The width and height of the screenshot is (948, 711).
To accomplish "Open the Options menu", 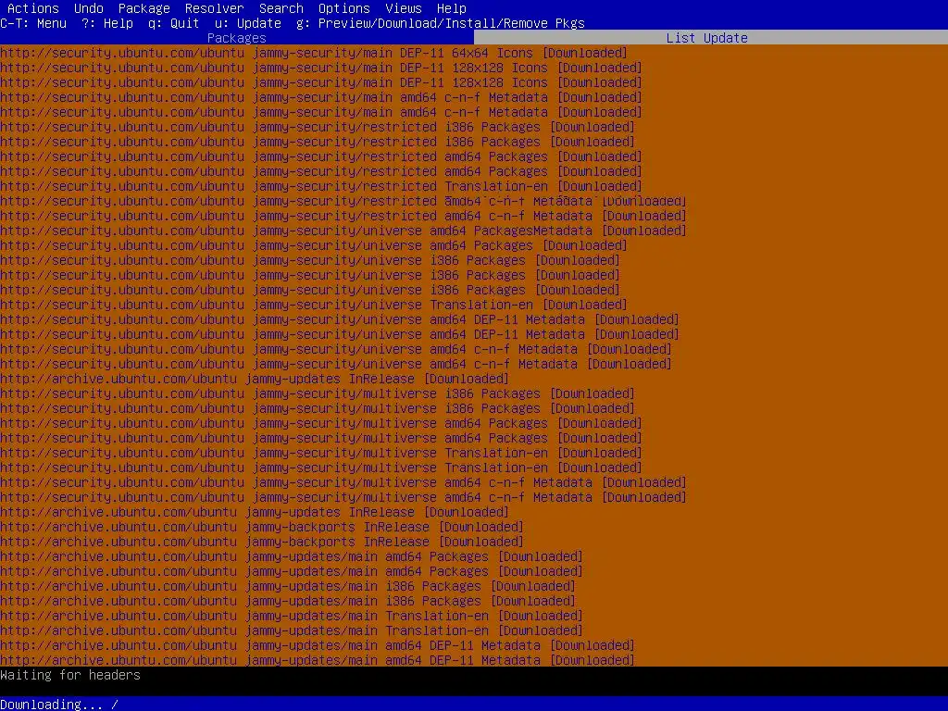I will tap(344, 8).
